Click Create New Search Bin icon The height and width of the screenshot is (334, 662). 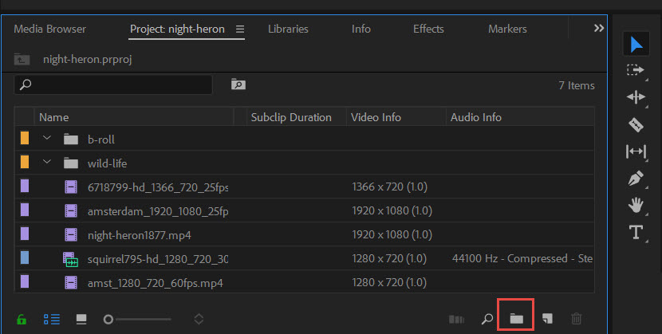click(x=238, y=84)
